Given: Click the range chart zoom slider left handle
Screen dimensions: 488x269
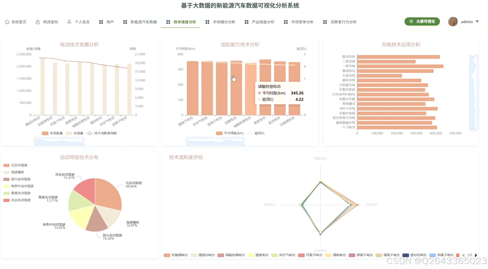Looking at the screenshot, I should (x=186, y=142).
